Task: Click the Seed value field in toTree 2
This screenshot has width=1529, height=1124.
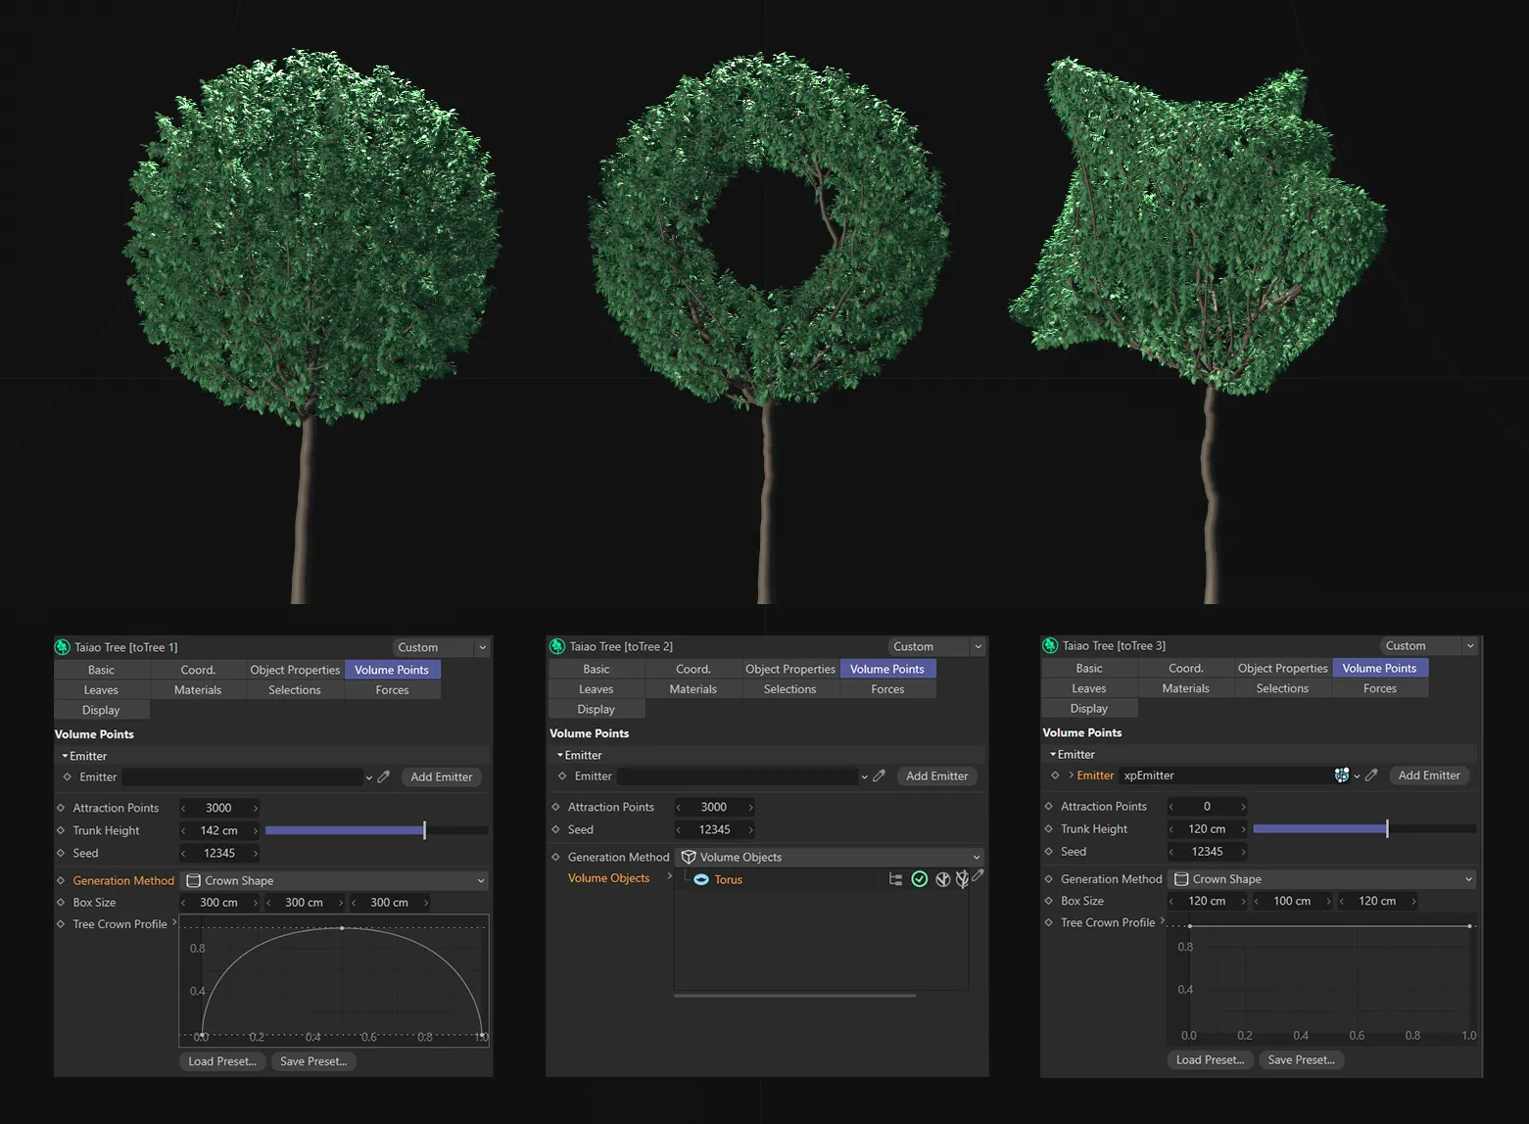Action: (x=714, y=830)
